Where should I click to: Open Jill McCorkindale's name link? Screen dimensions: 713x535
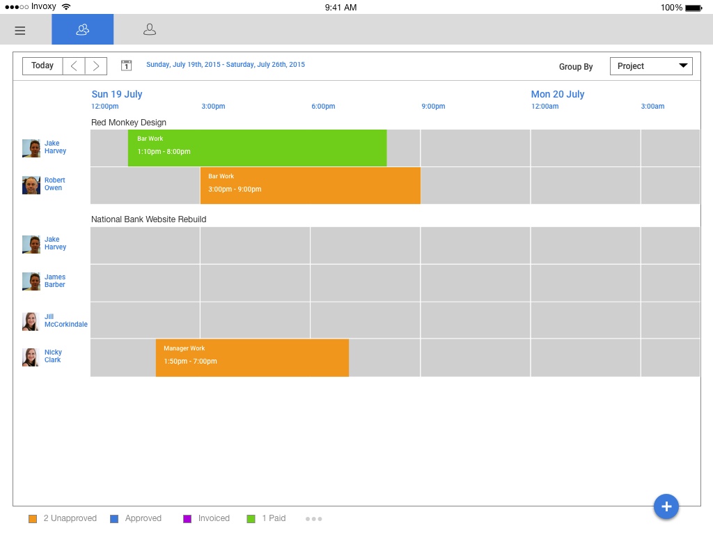tap(65, 320)
